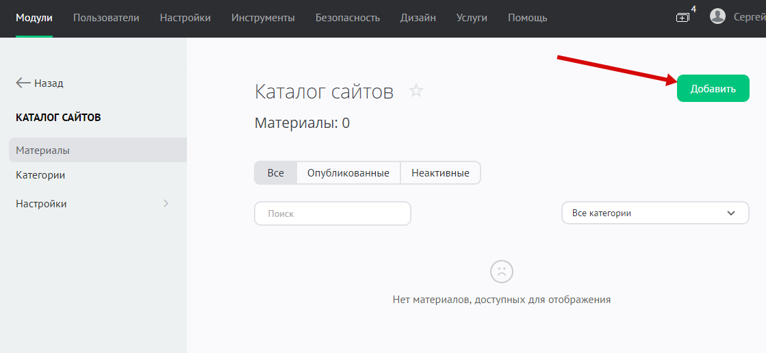Open the Пользователи menu
Viewport: 766px width, 353px height.
point(106,18)
